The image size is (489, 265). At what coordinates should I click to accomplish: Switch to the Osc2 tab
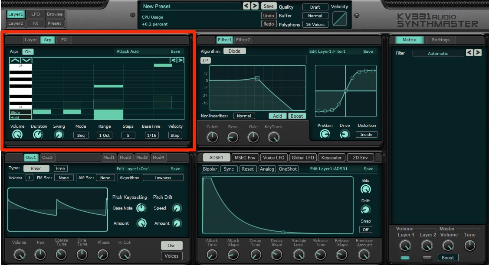pyautogui.click(x=47, y=157)
